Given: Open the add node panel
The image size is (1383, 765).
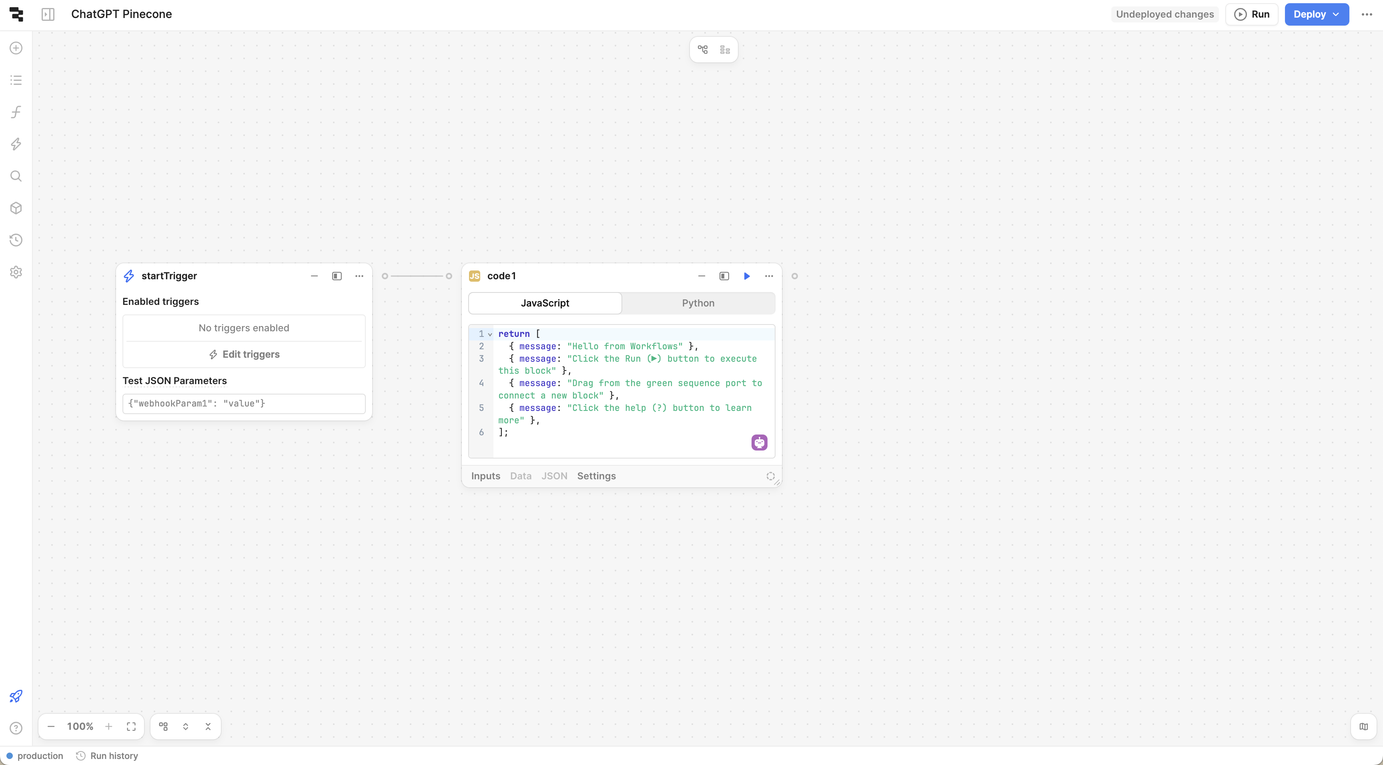Looking at the screenshot, I should tap(16, 48).
